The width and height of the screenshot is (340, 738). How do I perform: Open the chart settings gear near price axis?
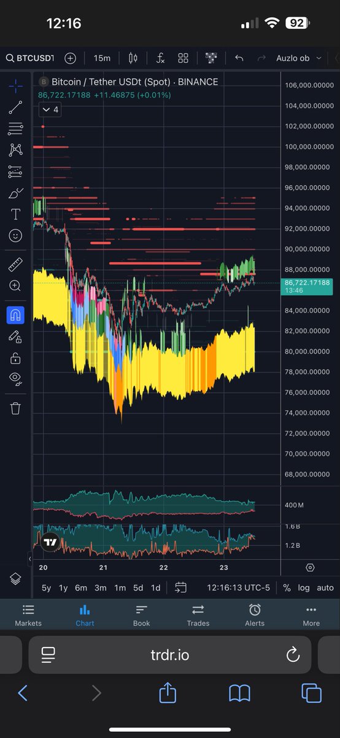310,567
